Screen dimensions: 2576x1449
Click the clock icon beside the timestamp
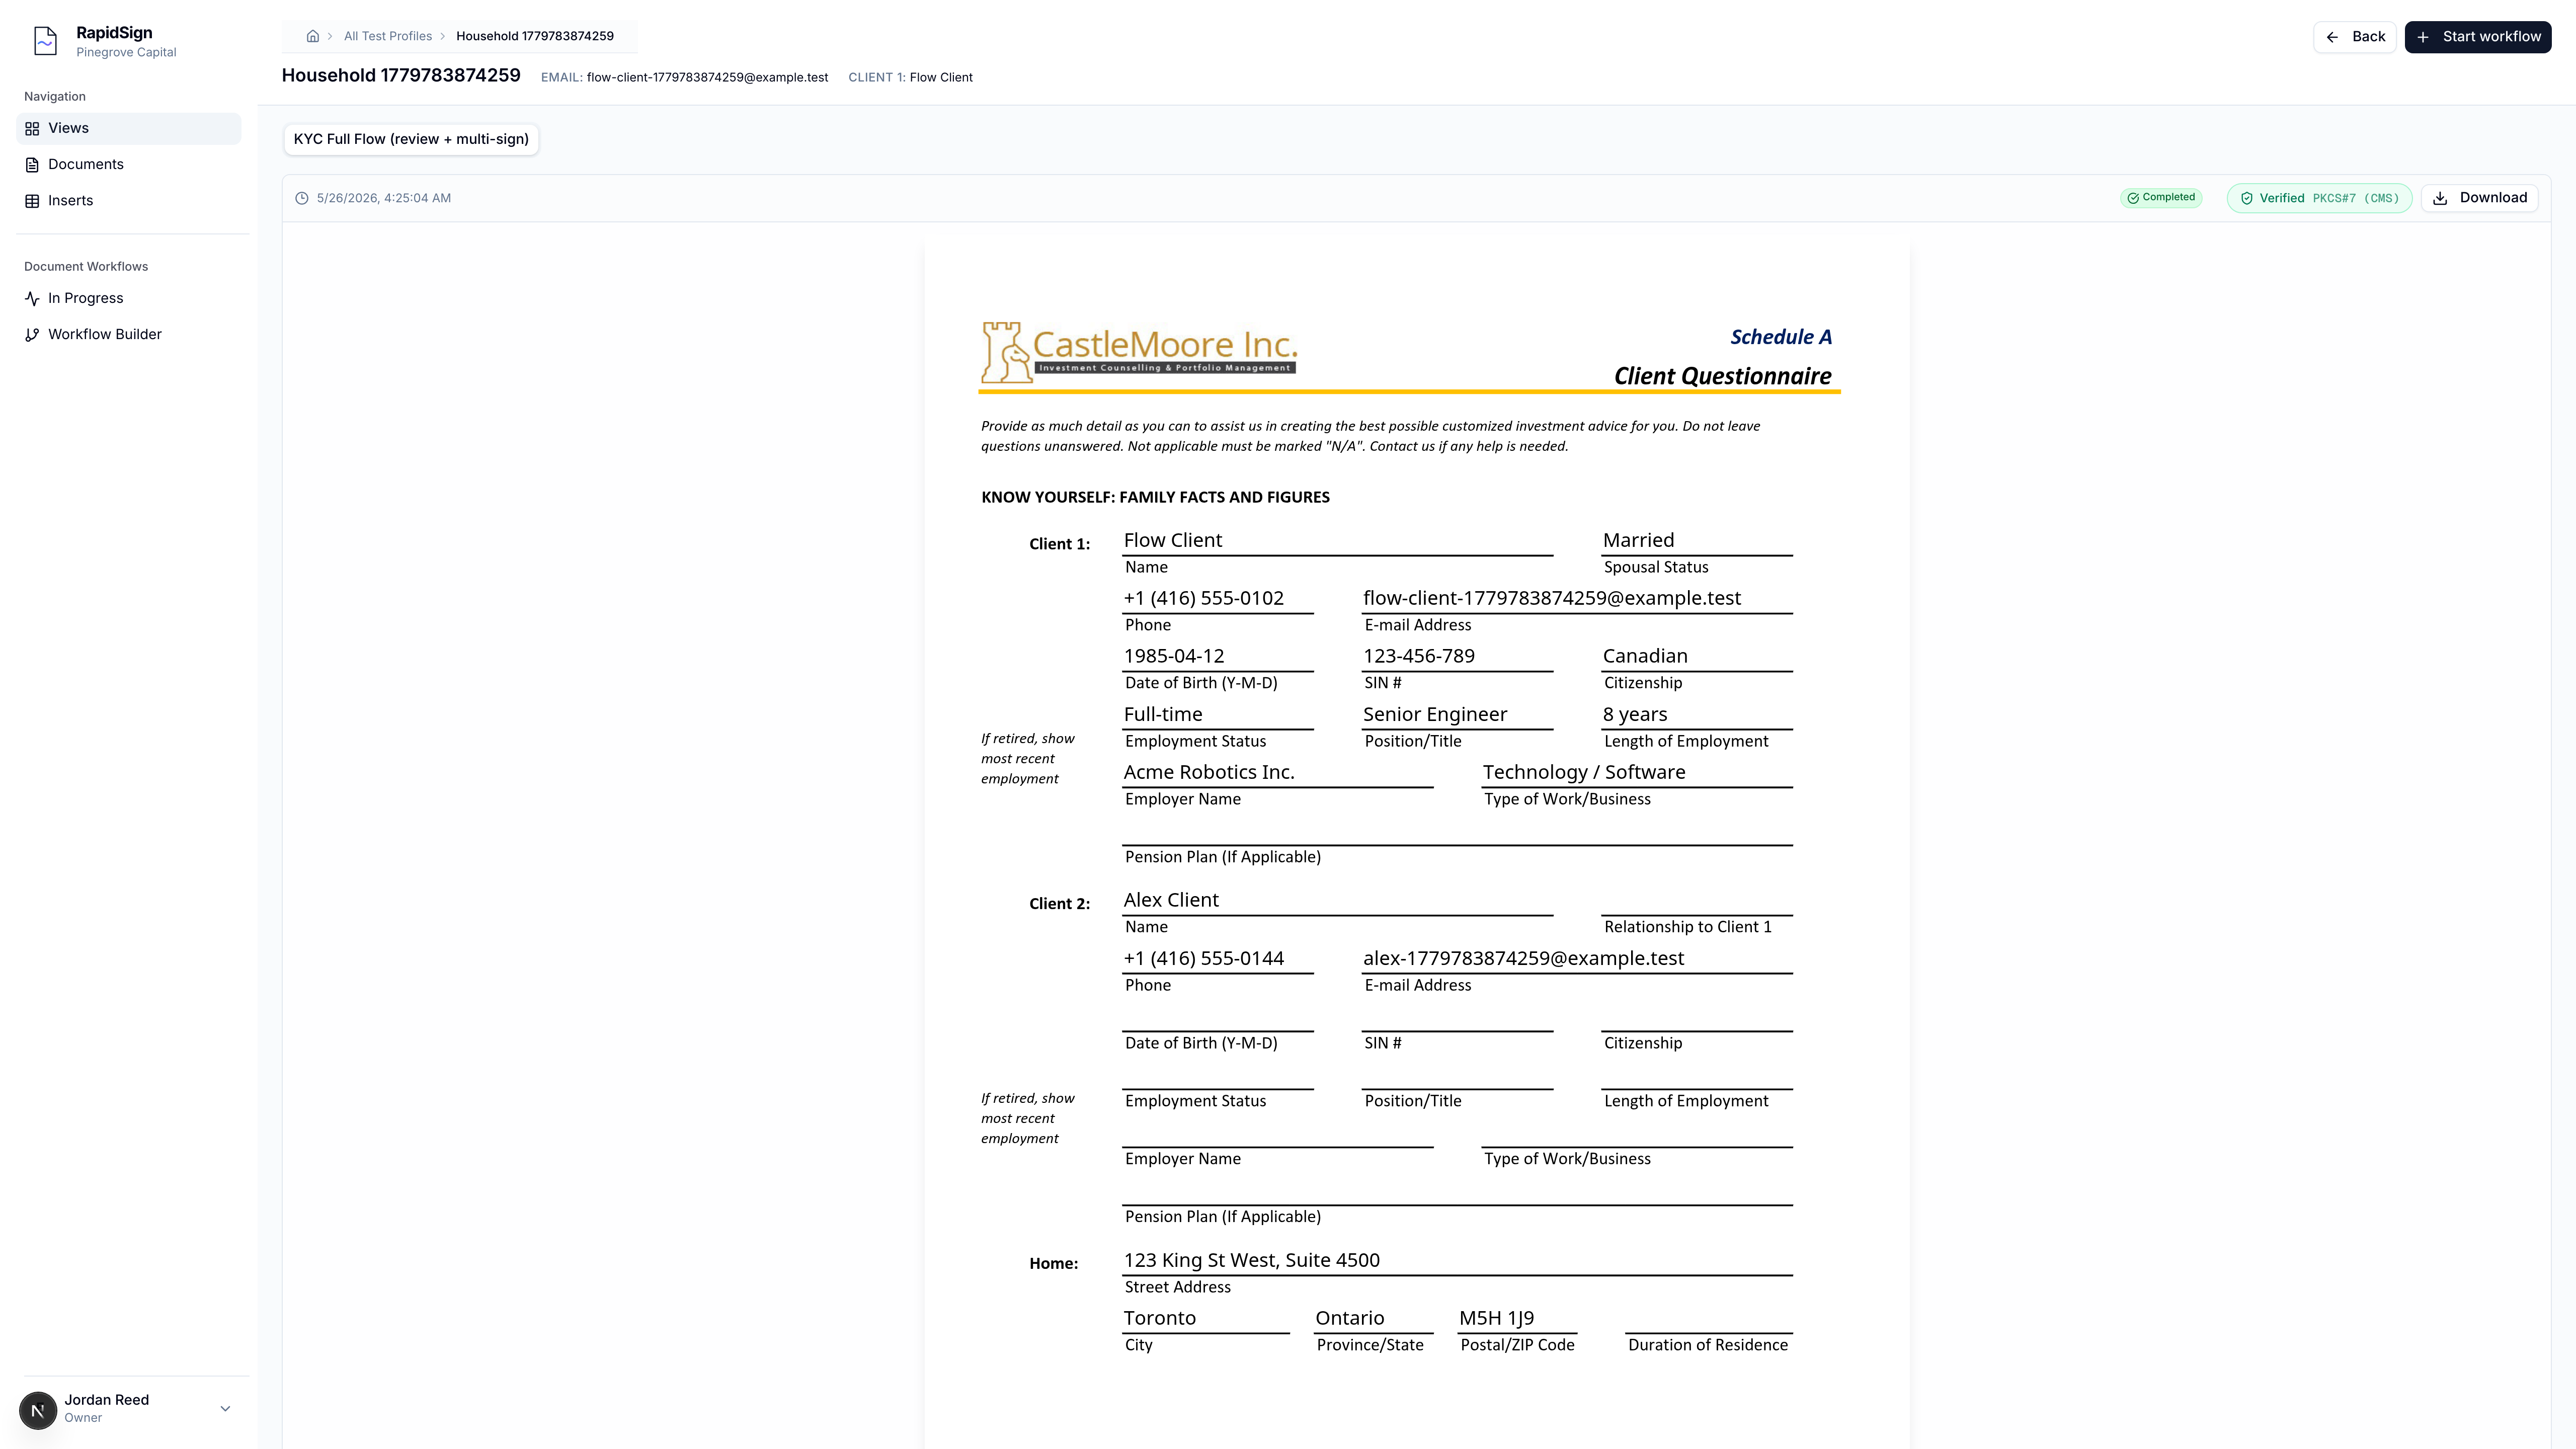[x=302, y=198]
